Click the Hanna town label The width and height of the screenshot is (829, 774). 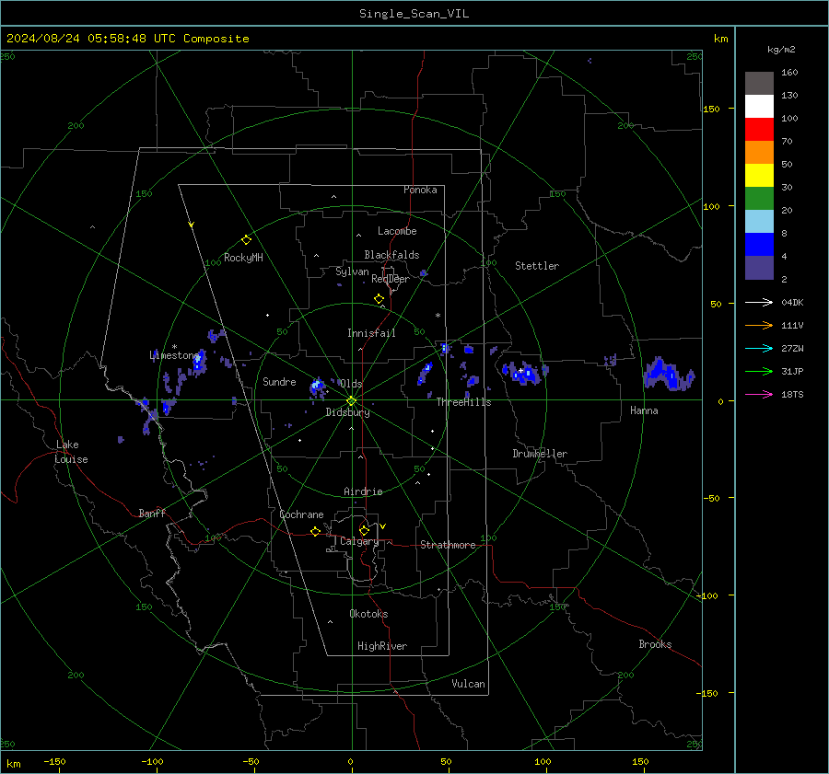click(x=644, y=410)
